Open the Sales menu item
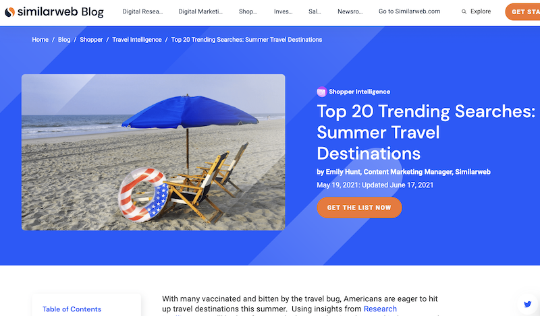This screenshot has width=540, height=316. point(315,11)
